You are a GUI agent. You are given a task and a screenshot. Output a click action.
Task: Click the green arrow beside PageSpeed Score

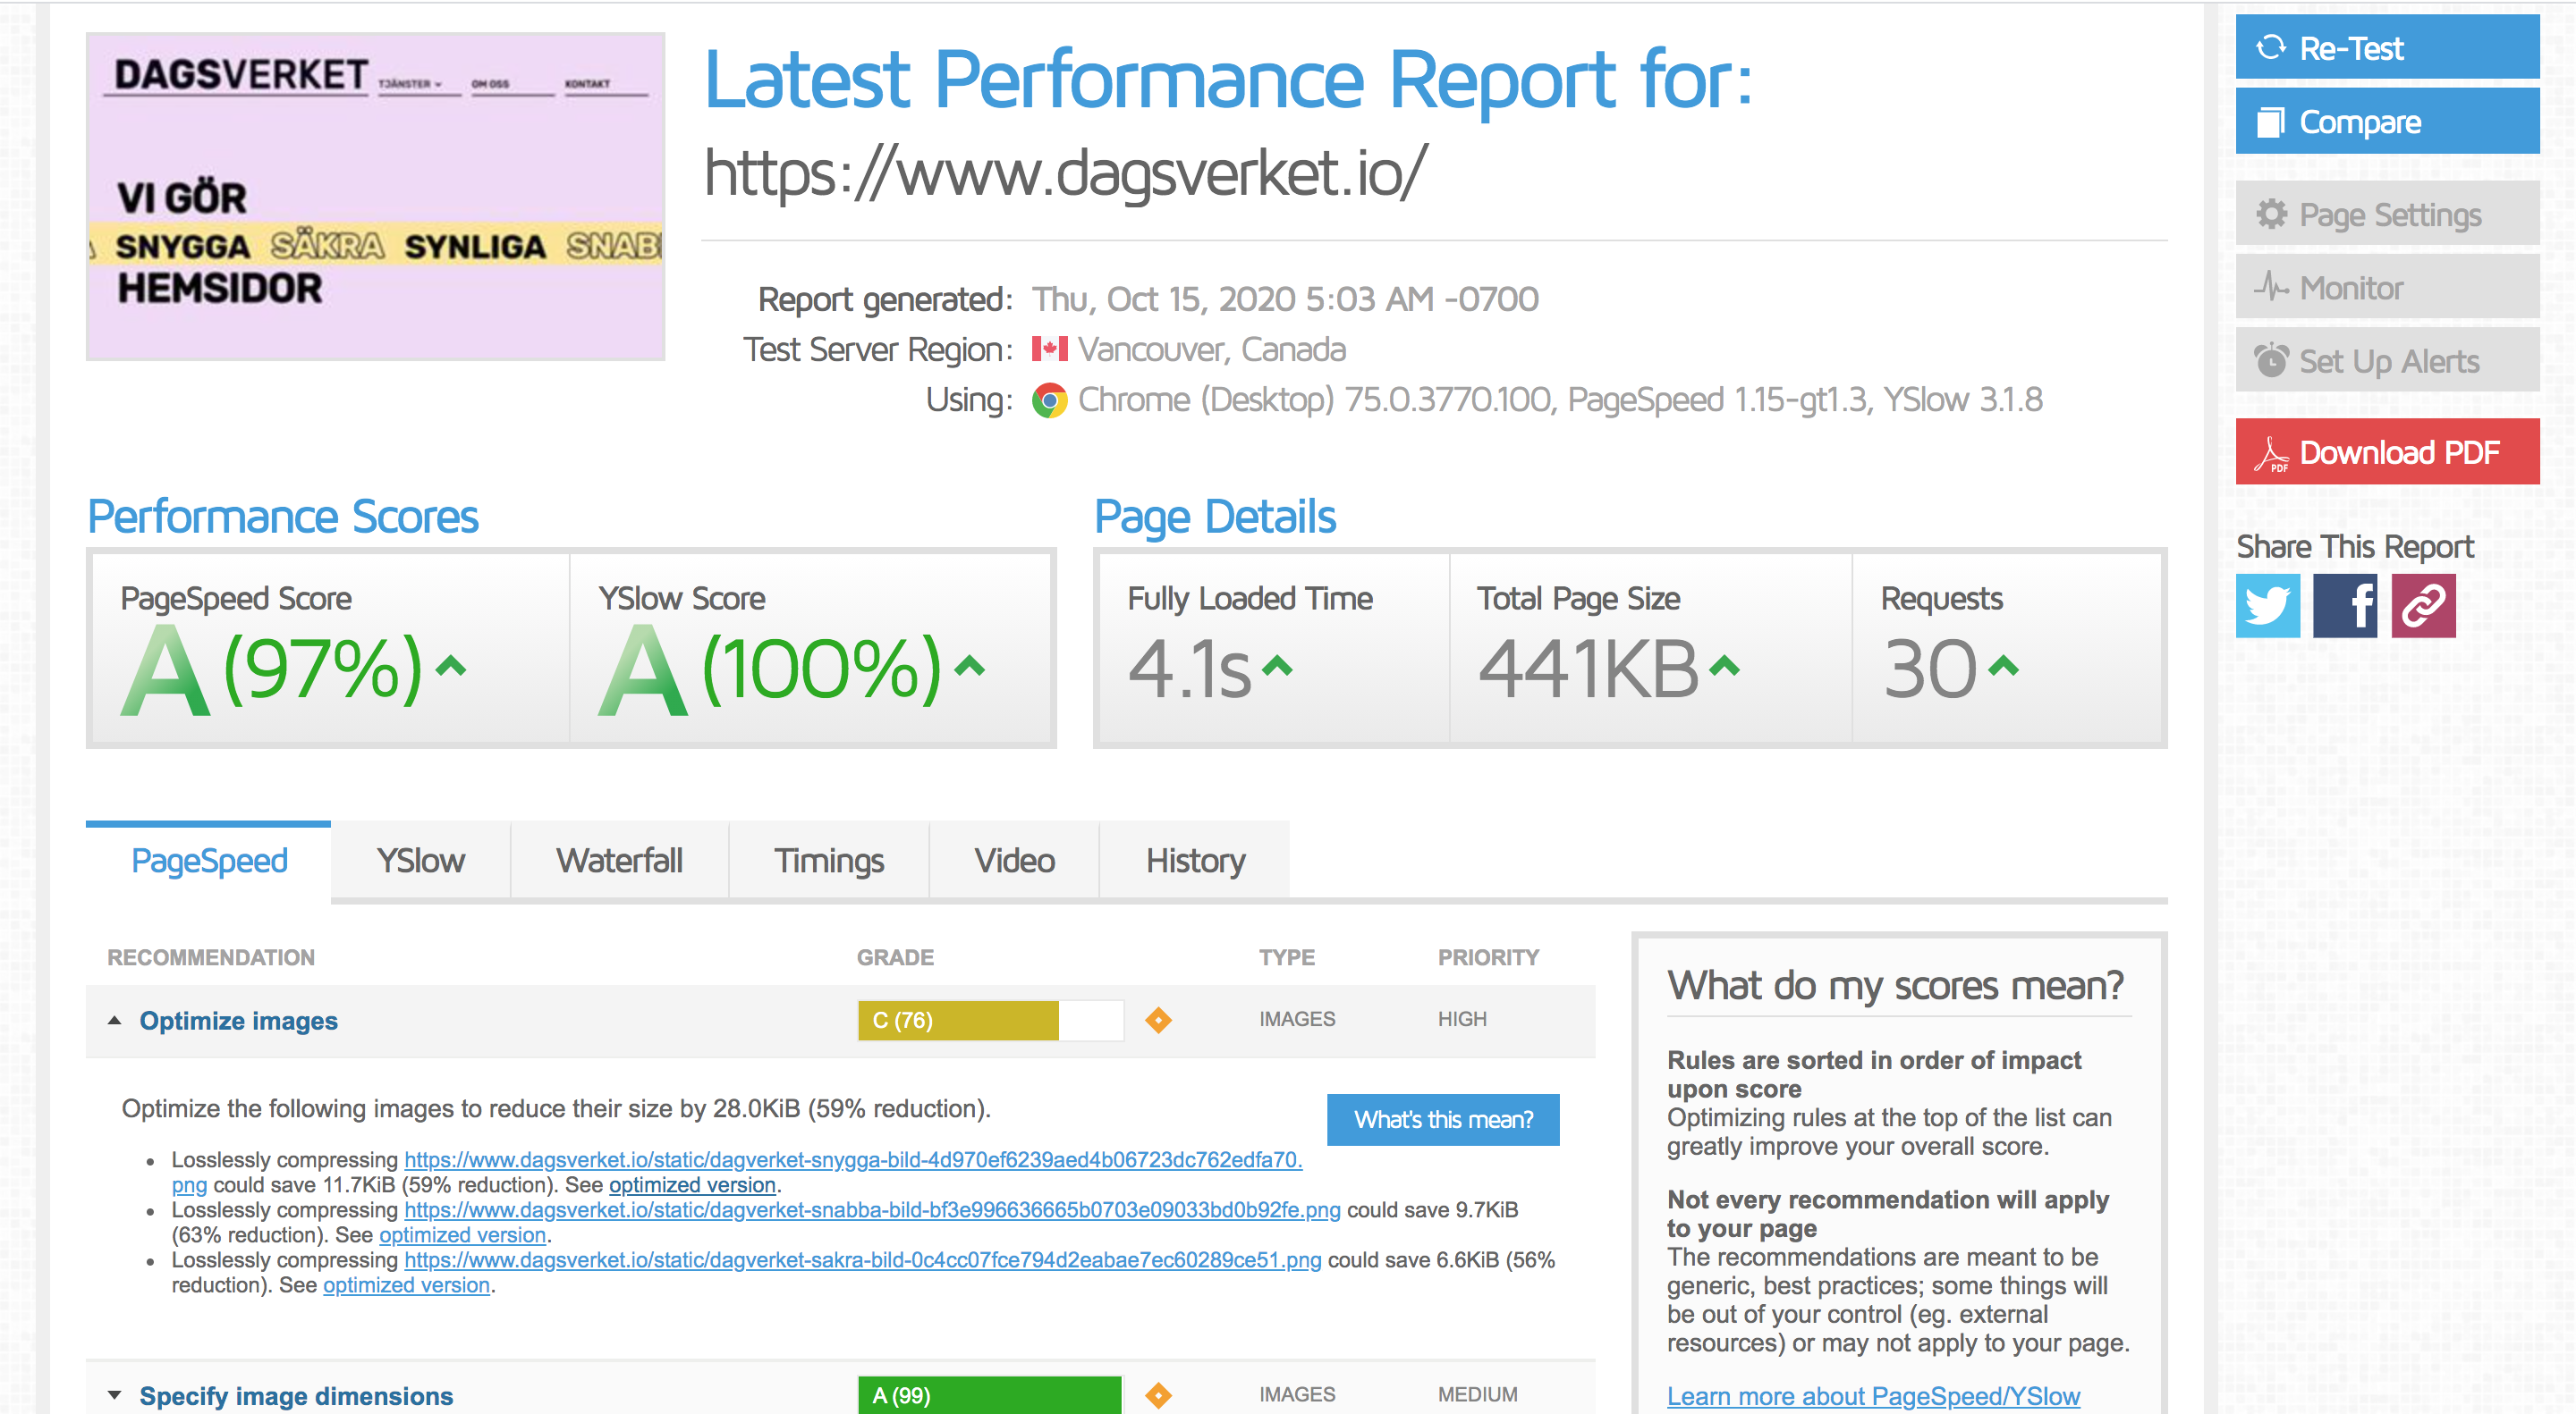point(452,666)
